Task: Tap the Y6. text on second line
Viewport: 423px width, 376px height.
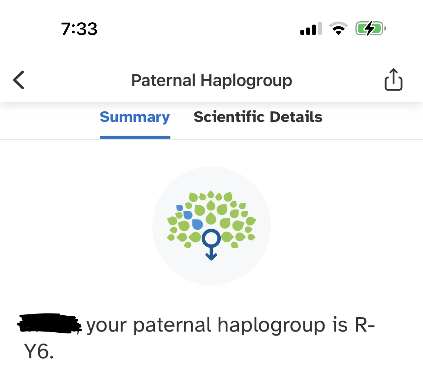Action: tap(39, 352)
